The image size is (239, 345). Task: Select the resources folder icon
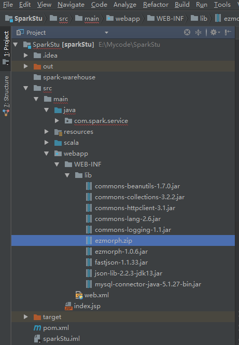pyautogui.click(x=58, y=132)
